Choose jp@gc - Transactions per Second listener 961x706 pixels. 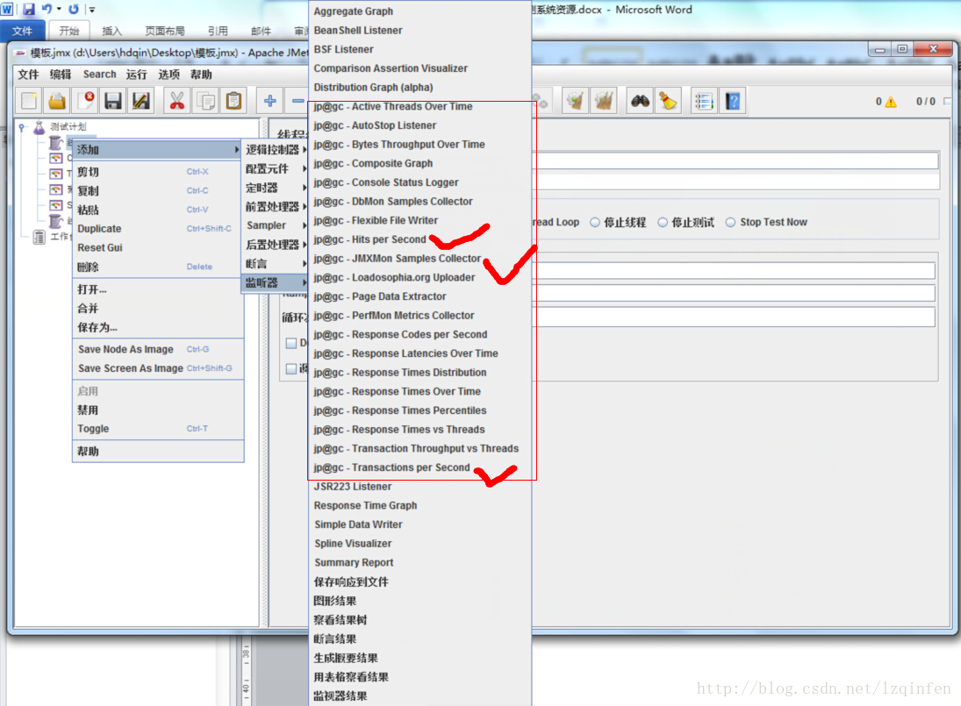(420, 467)
